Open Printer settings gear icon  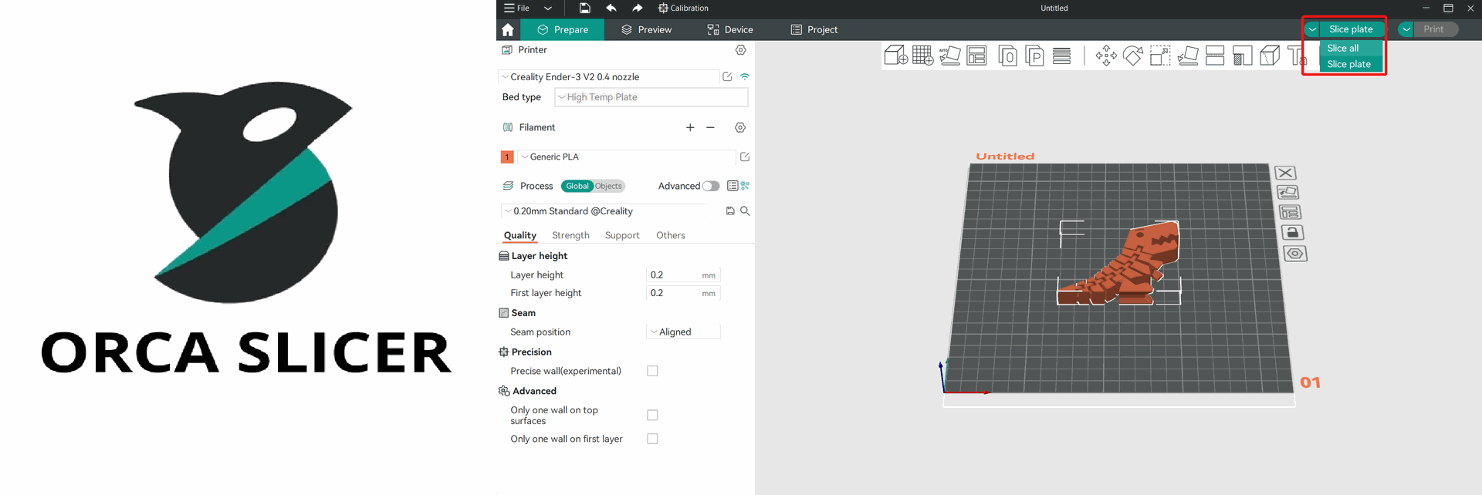pos(740,50)
